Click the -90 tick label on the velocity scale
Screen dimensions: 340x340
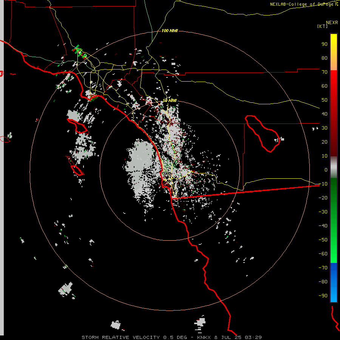(x=323, y=296)
